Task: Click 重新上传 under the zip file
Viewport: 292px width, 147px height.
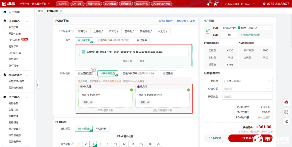Action: point(128,61)
